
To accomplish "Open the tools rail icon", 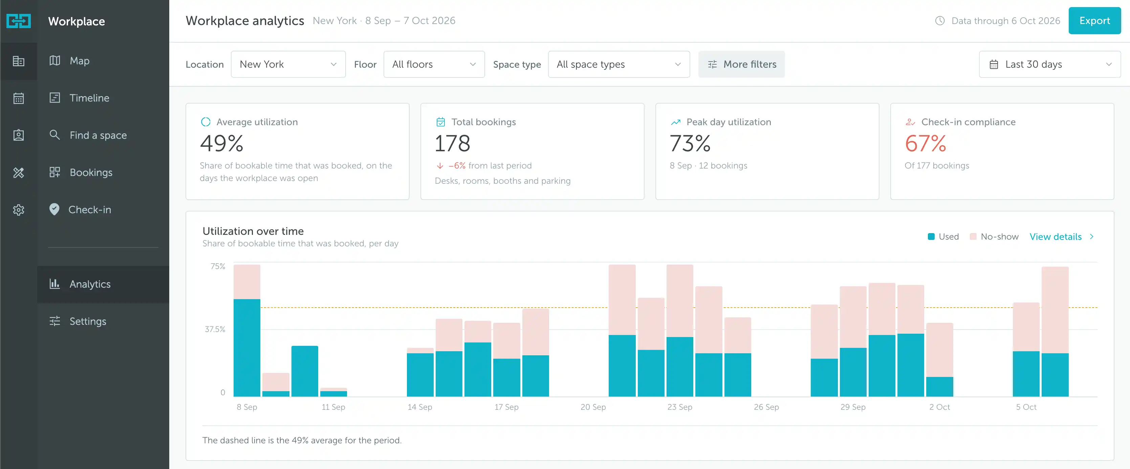I will point(18,173).
